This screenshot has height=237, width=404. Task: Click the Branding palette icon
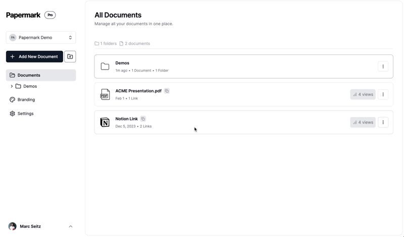point(12,99)
